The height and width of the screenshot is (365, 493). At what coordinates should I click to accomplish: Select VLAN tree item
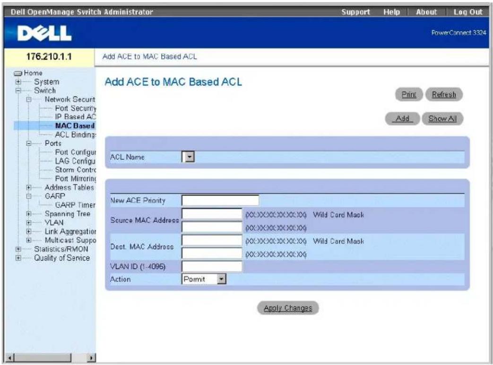click(x=54, y=223)
